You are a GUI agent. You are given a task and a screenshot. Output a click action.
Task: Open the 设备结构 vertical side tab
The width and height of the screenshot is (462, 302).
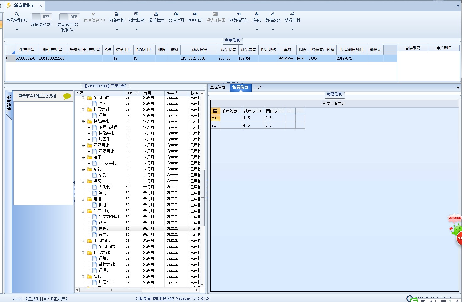[9, 104]
